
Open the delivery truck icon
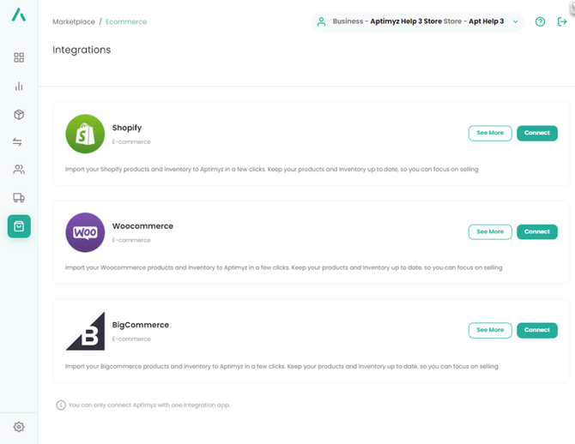click(x=19, y=198)
